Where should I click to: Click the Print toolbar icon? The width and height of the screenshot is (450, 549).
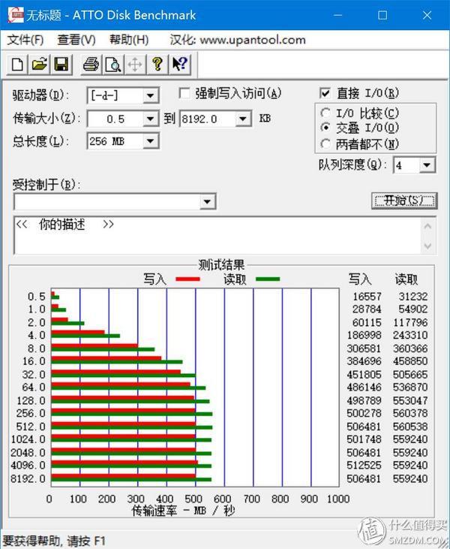tap(91, 65)
